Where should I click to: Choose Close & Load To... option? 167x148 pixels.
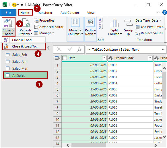pos(24,46)
